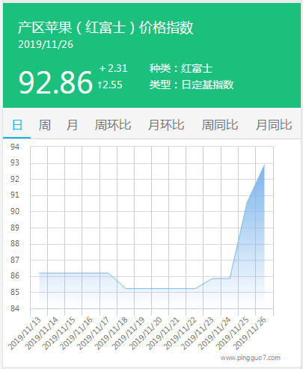Click the chart peak at 2019/11/26
Viewport: 303px width, 369px height.
click(x=264, y=165)
